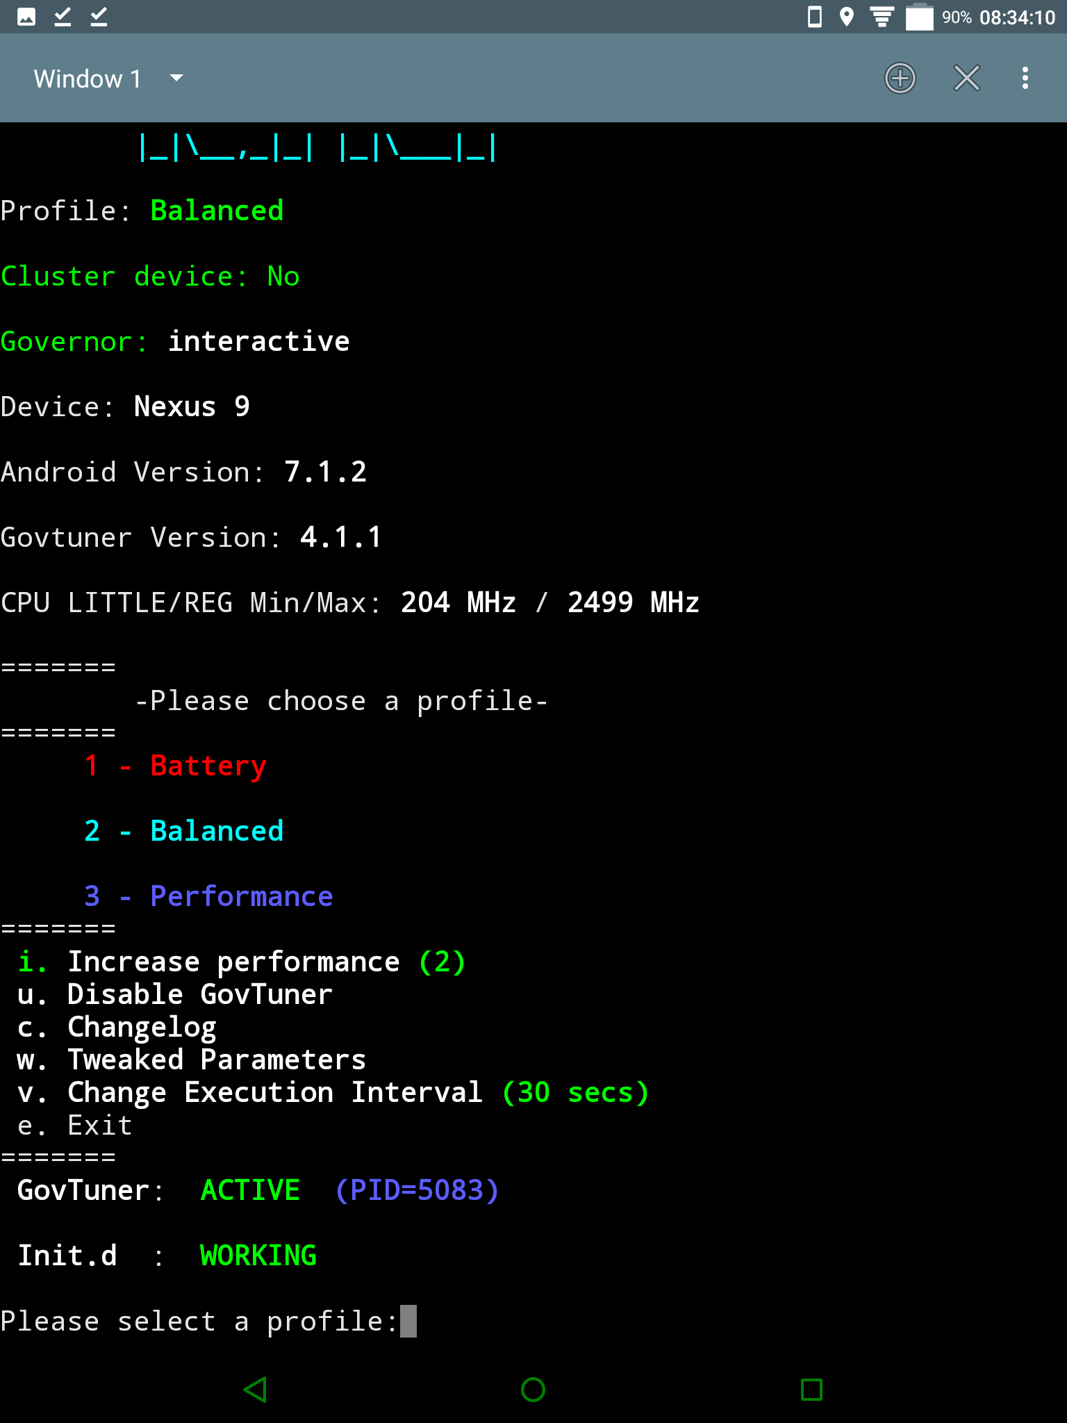Click the '(PID=5083)' text

417,1190
